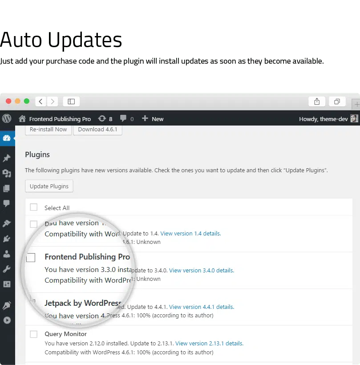This screenshot has height=365, width=360.
Task: Open the Tools wrench sidebar icon
Action: click(7, 269)
